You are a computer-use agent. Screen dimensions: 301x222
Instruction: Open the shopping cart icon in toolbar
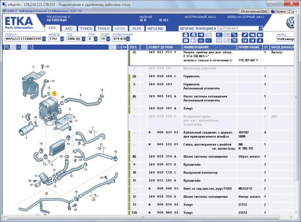coord(234,40)
